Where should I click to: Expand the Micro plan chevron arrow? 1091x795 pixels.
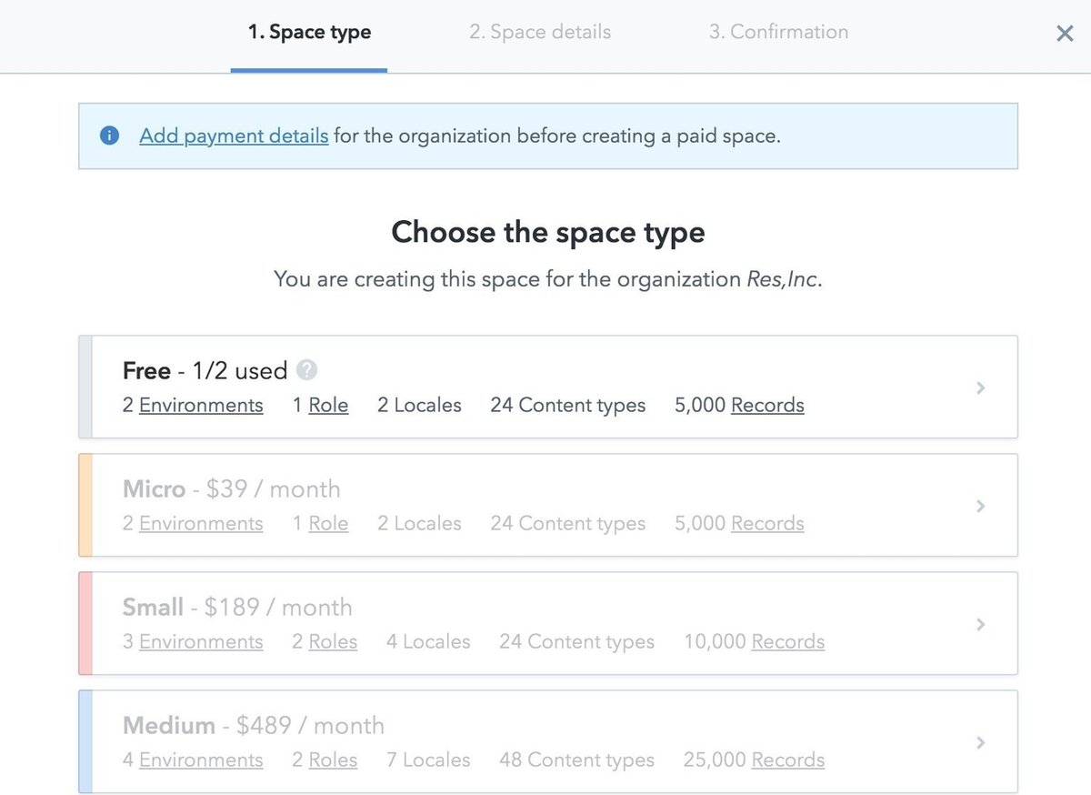tap(980, 506)
